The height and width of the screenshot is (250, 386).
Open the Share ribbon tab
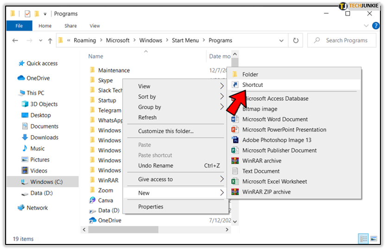[x=70, y=26]
